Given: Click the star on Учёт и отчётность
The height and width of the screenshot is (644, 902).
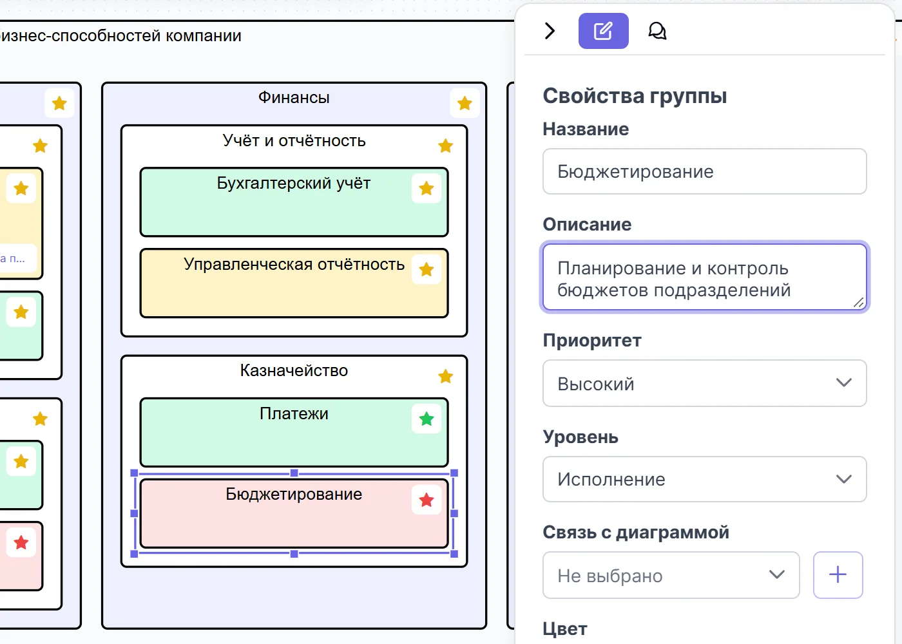Looking at the screenshot, I should (x=445, y=146).
